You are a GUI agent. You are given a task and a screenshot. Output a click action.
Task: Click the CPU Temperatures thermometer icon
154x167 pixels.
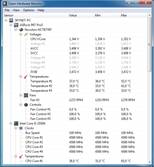point(21,156)
